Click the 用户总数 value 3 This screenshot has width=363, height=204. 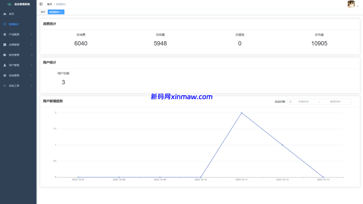(63, 82)
